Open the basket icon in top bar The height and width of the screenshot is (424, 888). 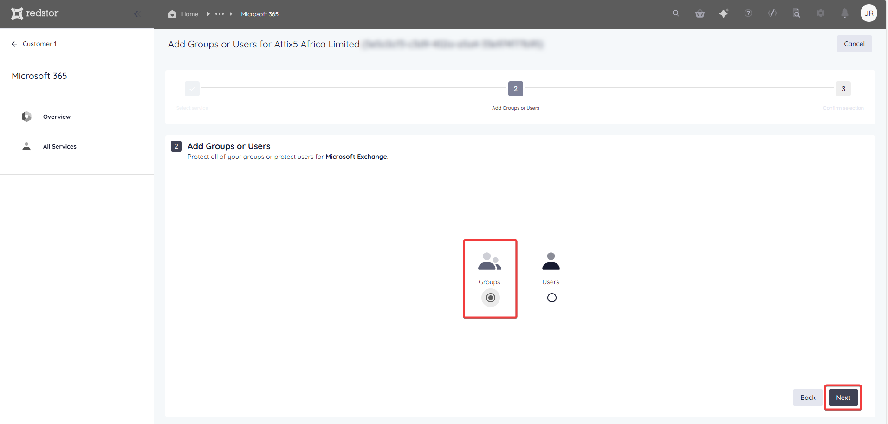click(x=700, y=13)
